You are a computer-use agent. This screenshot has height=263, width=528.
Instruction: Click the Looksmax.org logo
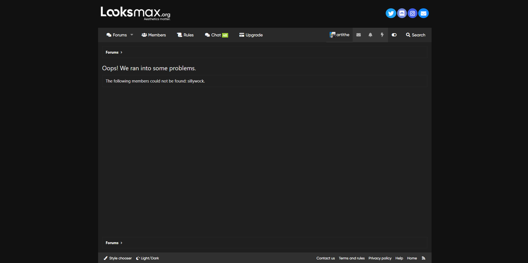[136, 14]
